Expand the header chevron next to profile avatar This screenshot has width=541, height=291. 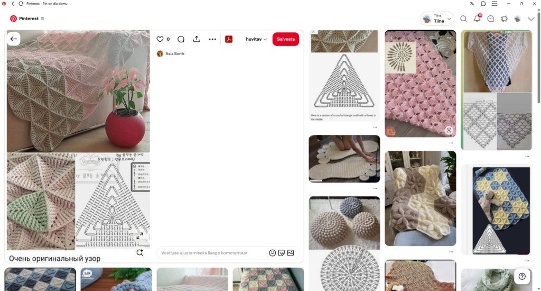click(531, 19)
